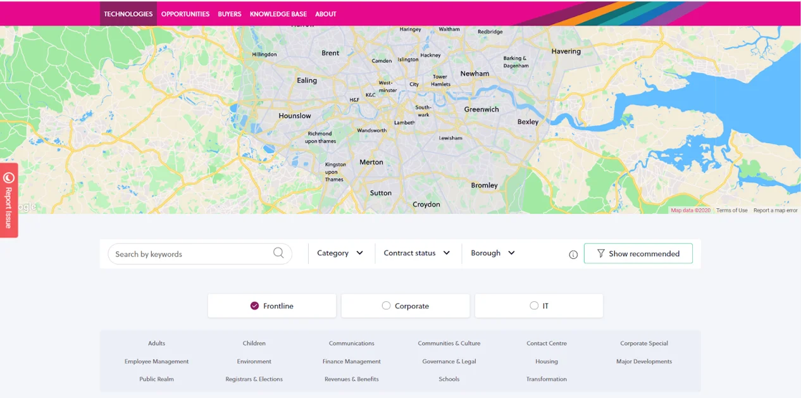
Task: Click the Greenwich label on the map
Action: click(x=481, y=109)
